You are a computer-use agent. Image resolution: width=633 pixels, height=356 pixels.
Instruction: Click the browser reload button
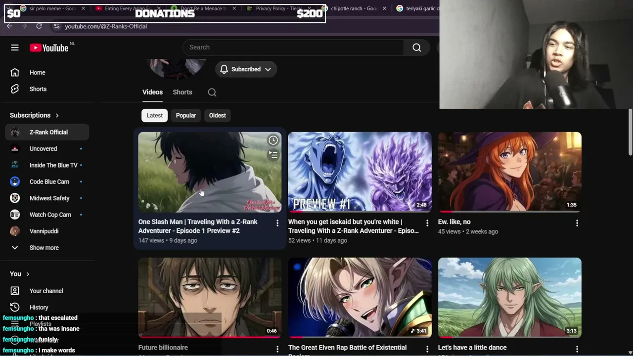tap(40, 26)
